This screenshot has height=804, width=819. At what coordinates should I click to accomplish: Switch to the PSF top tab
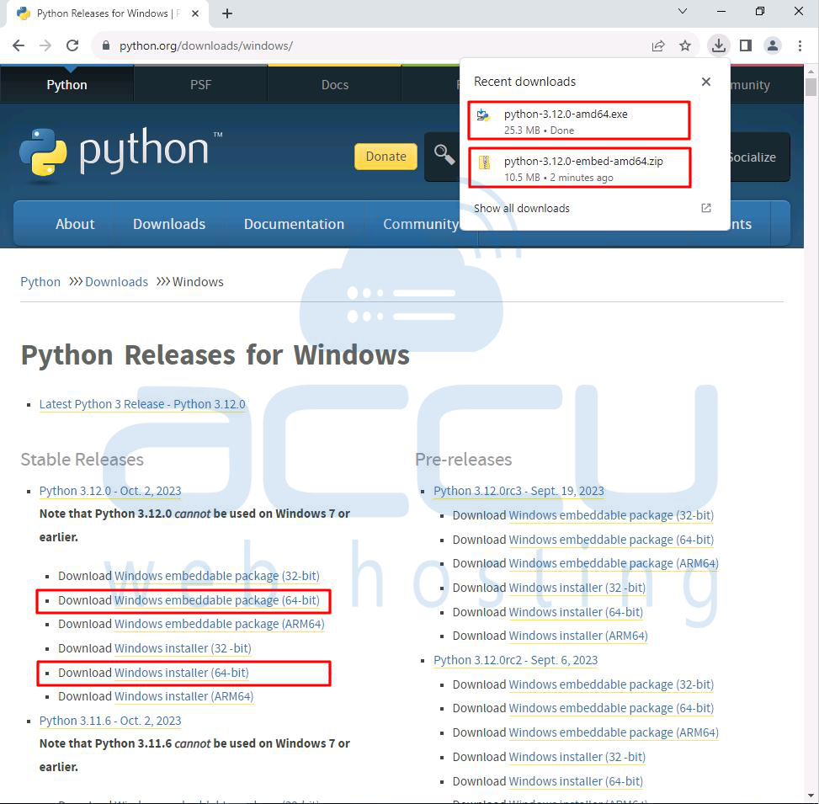click(x=200, y=85)
